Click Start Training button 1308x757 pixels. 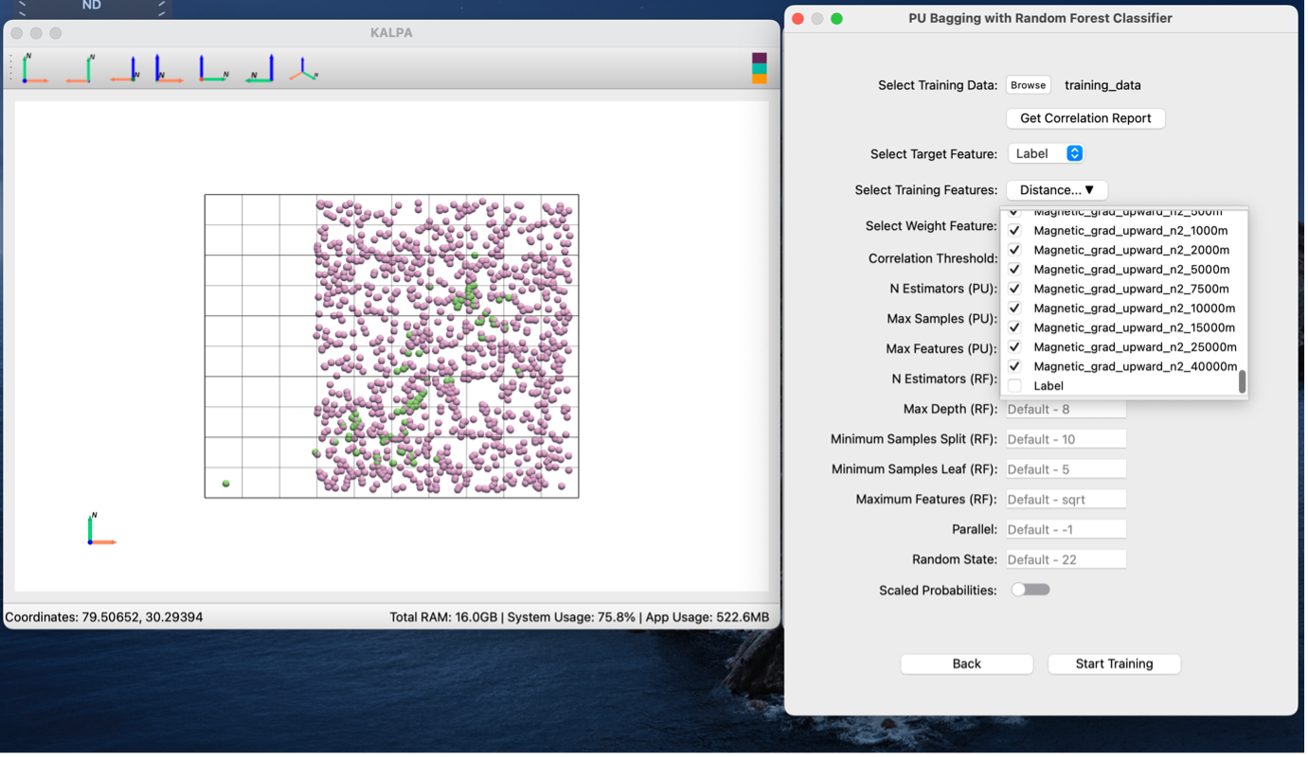pos(1114,664)
